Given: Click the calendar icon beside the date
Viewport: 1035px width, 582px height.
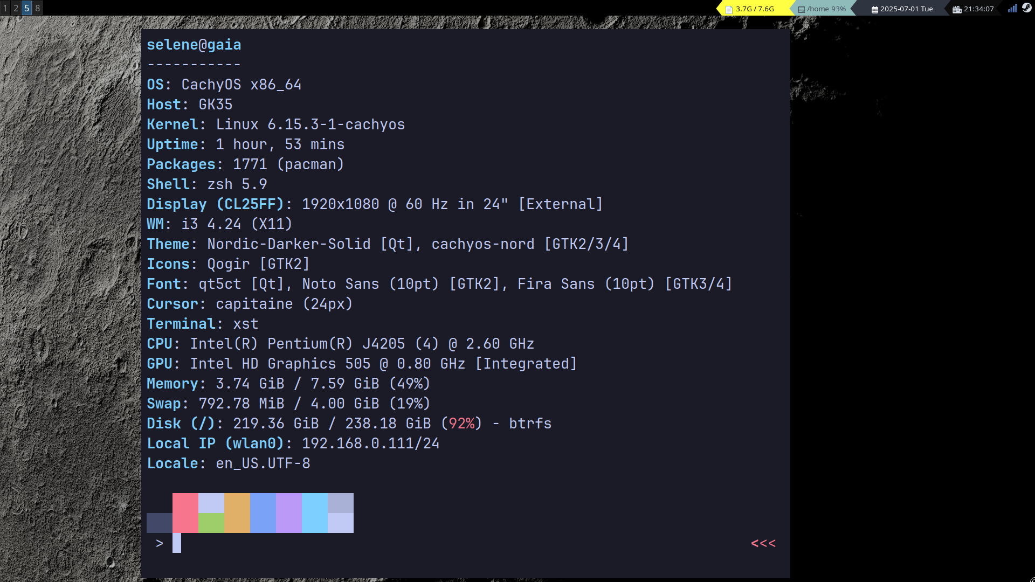Looking at the screenshot, I should [875, 9].
